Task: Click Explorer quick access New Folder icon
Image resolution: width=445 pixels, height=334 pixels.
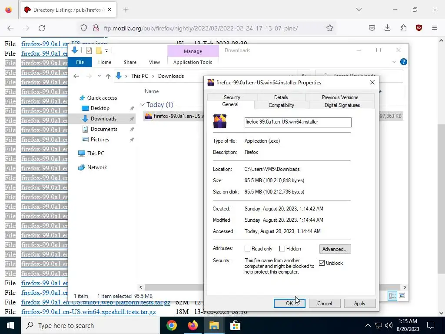Action: (x=99, y=50)
